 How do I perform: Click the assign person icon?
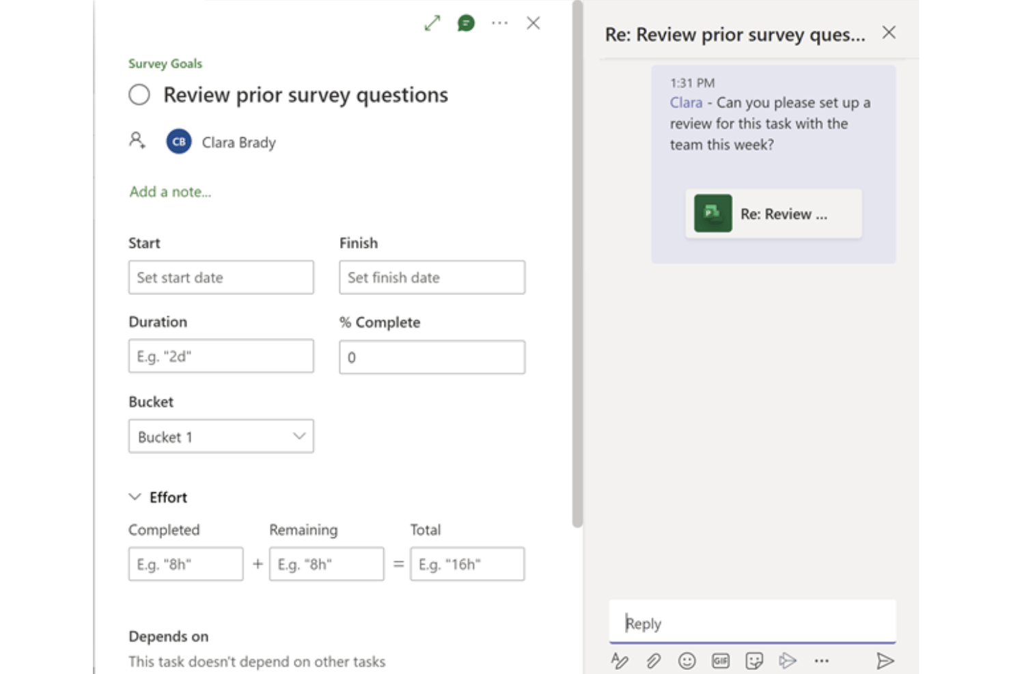tap(137, 141)
